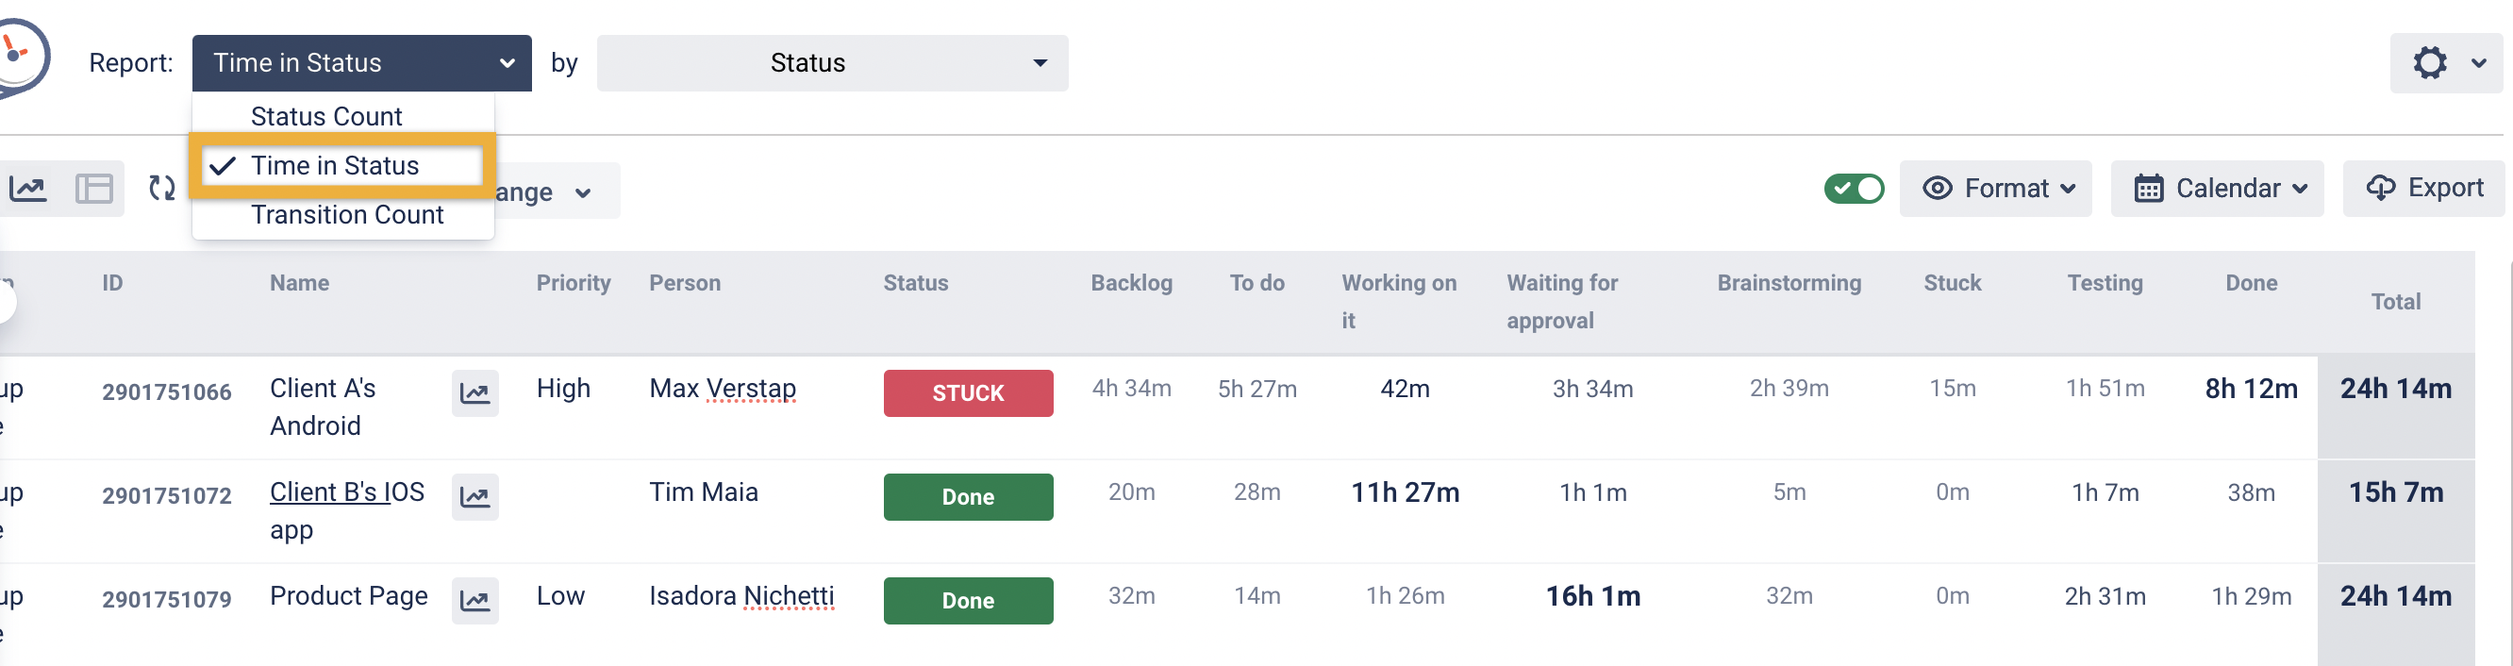Open chart for Client A's Android
Image resolution: width=2513 pixels, height=666 pixels.
[475, 393]
